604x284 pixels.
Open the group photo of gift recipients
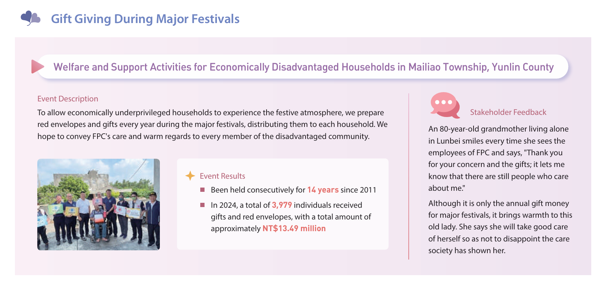pos(99,204)
